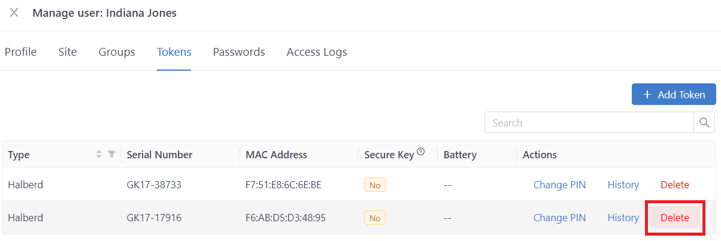The width and height of the screenshot is (721, 241).
Task: Click the Serial Number column header
Action: coord(159,155)
